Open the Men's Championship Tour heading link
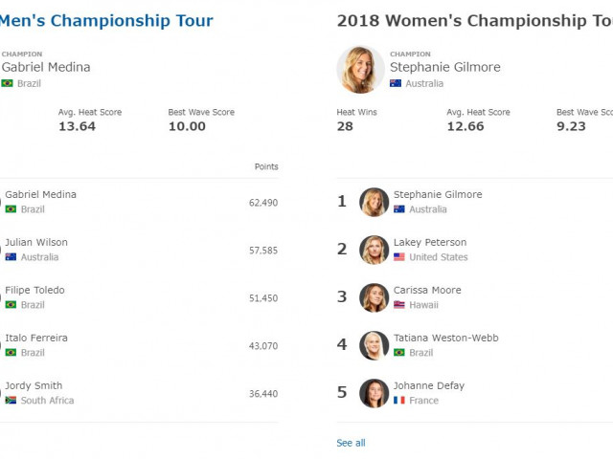 [x=106, y=21]
